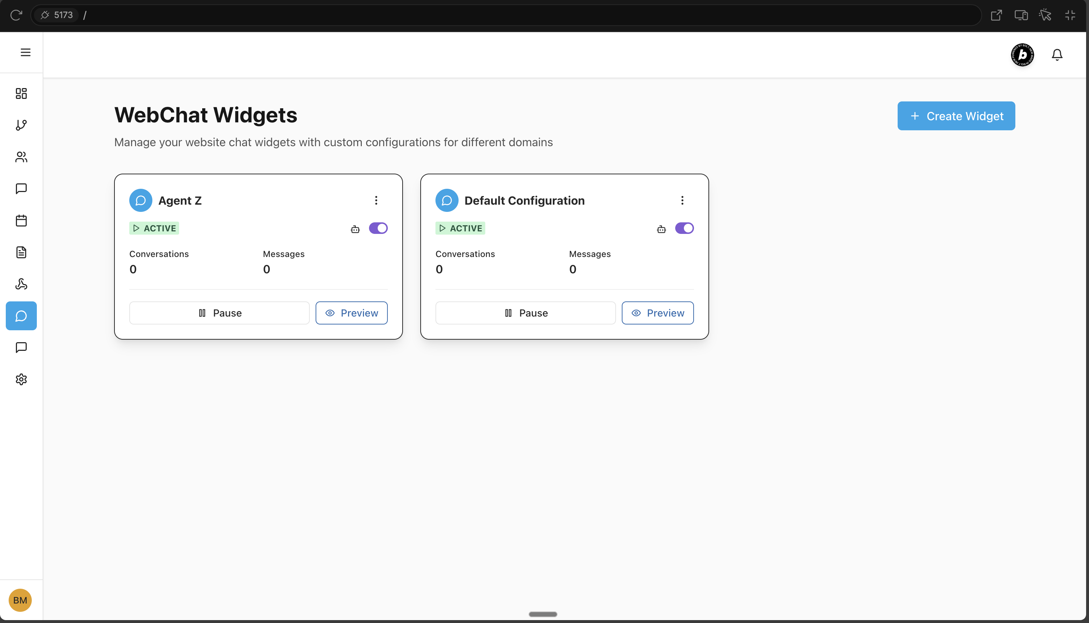
Task: Preview the Default Configuration widget
Action: coord(657,313)
